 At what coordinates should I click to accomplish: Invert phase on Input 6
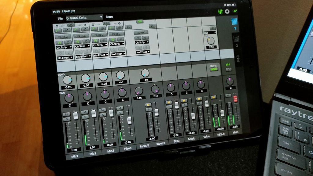[152, 26]
